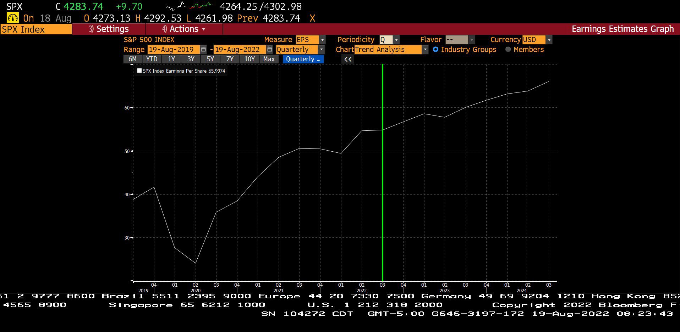The width and height of the screenshot is (680, 332).
Task: Select the 6M range tab
Action: [x=132, y=59]
